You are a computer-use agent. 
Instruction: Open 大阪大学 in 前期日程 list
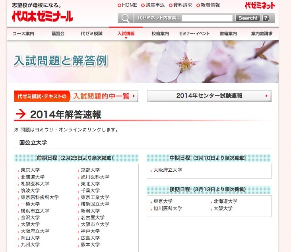(30, 224)
